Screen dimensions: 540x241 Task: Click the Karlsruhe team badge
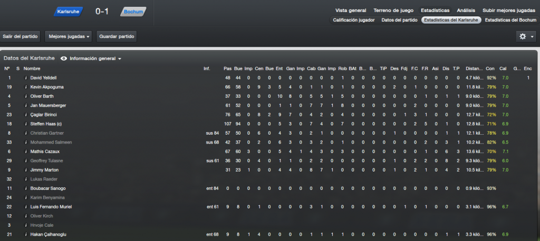point(68,12)
